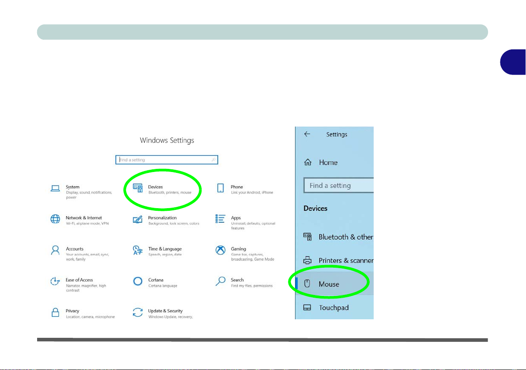The width and height of the screenshot is (526, 370).
Task: Open Devices settings icon
Action: click(x=138, y=188)
